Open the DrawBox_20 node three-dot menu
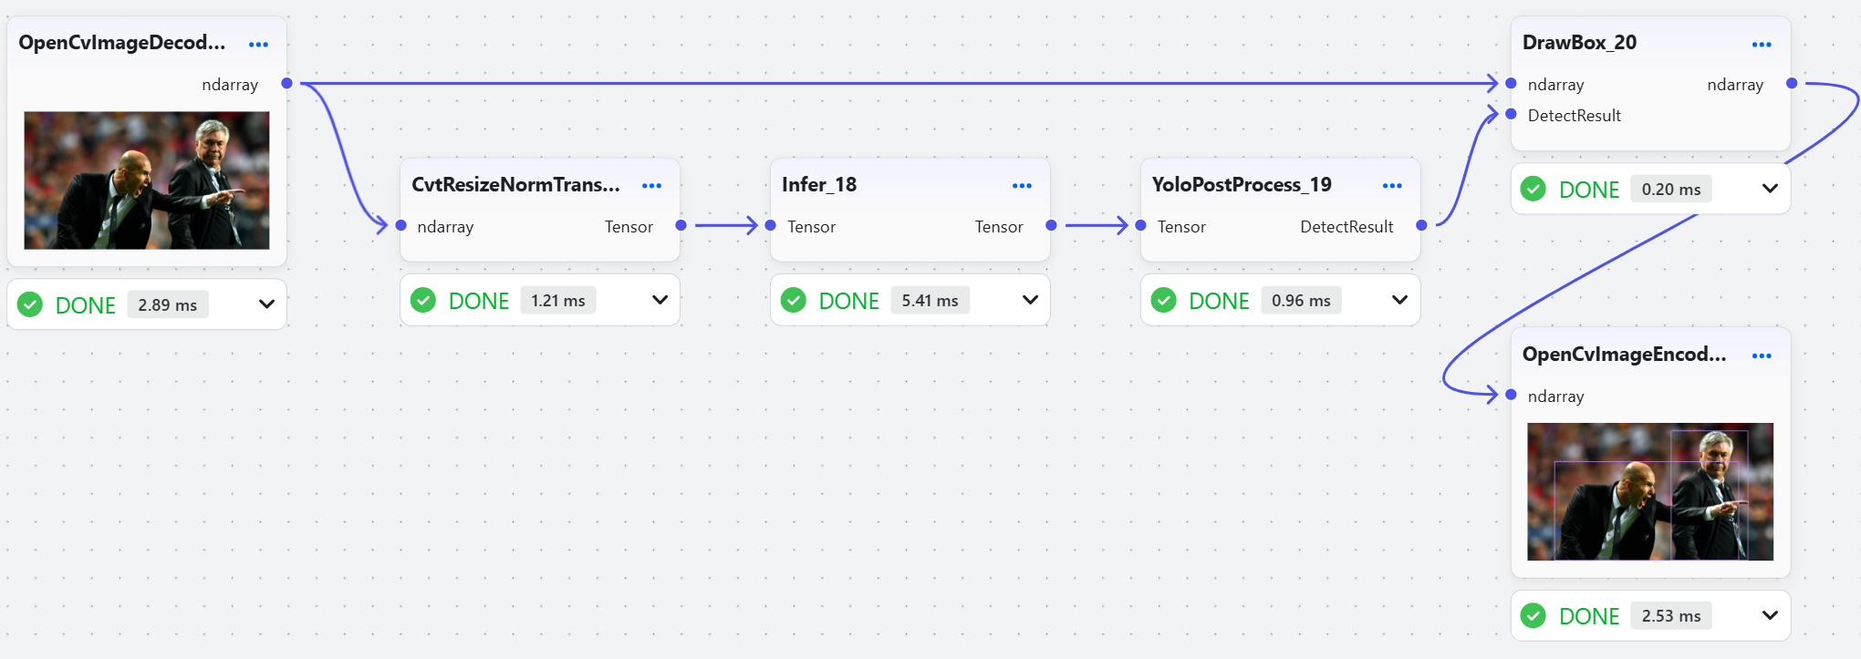 [1762, 45]
